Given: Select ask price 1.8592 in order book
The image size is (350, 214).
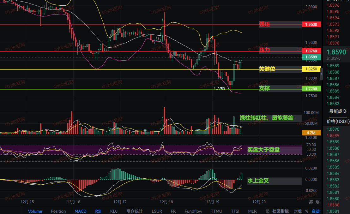Looking at the screenshot, I should coord(333,30).
